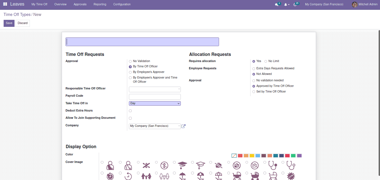Open the Company selection dropdown field

155,126
